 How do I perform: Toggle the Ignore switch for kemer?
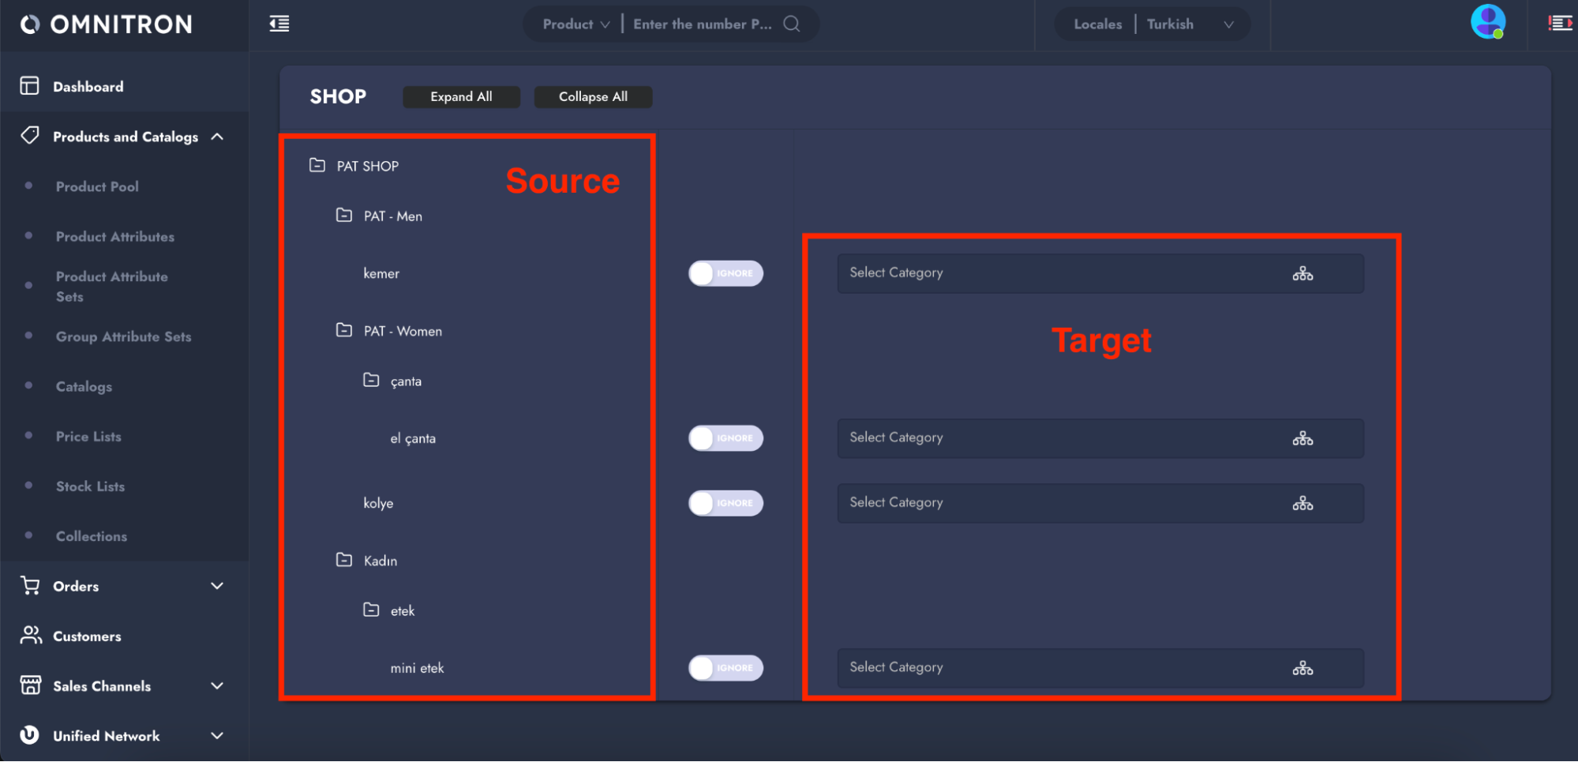coord(725,273)
